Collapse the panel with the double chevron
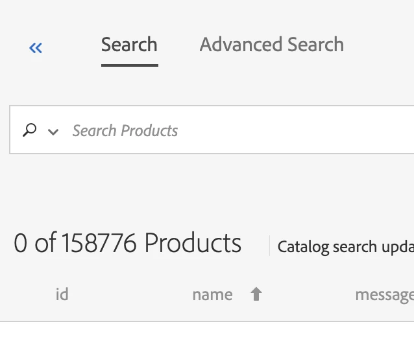This screenshot has height=337, width=414. (x=36, y=47)
